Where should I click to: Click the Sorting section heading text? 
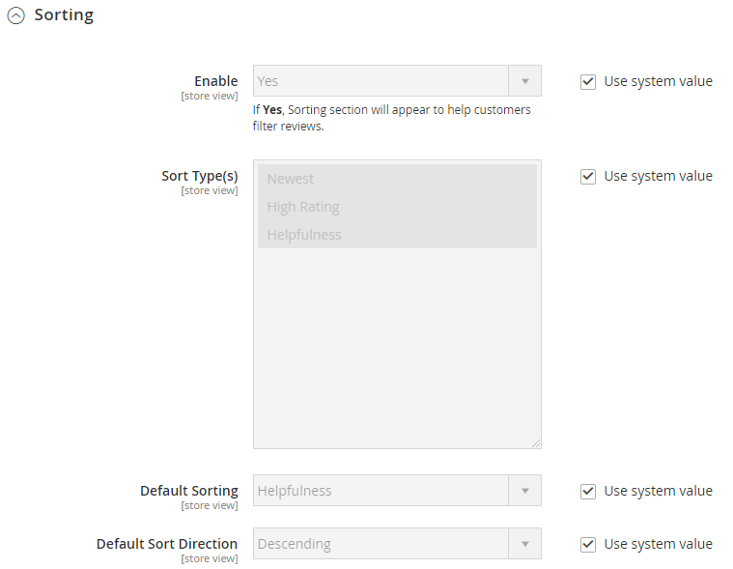pos(64,15)
